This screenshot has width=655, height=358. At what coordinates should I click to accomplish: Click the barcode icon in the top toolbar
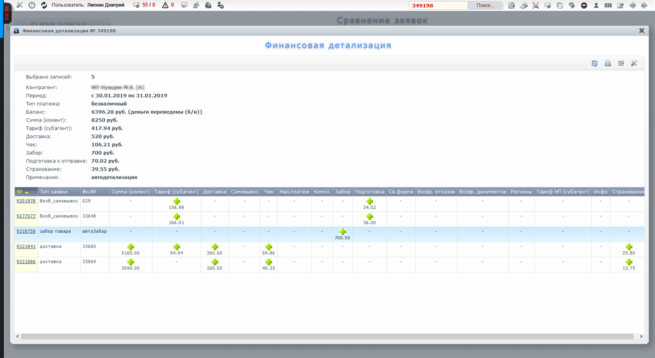tap(608, 5)
